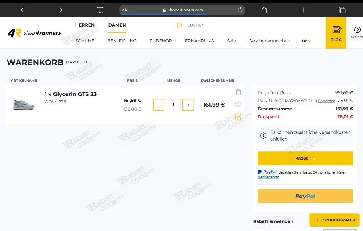Open the BLOG icon button

336,33
